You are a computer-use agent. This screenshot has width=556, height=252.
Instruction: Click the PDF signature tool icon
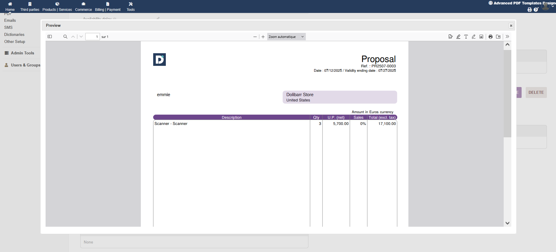coord(450,37)
